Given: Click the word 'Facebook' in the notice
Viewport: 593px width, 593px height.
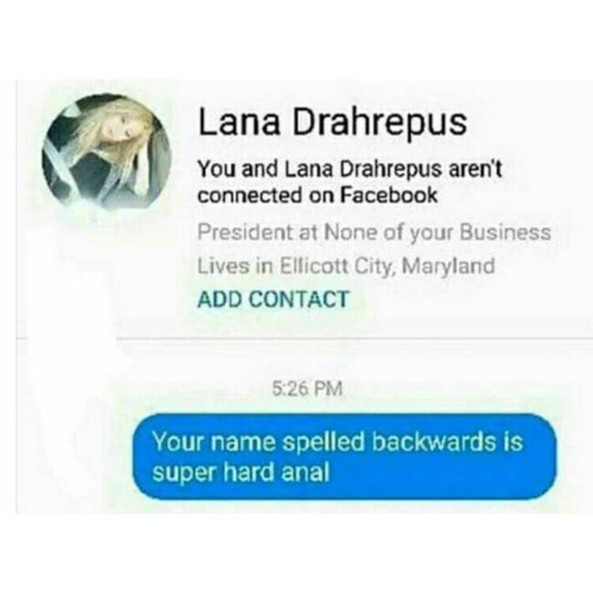Looking at the screenshot, I should (389, 195).
